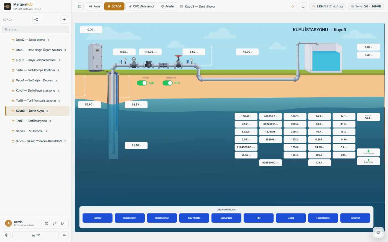The image size is (388, 242).
Task: Click the water storage tank graphic
Action: point(323,57)
